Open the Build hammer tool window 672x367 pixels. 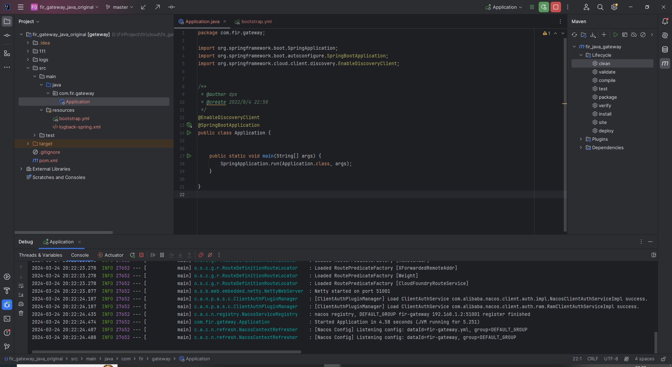tap(7, 291)
